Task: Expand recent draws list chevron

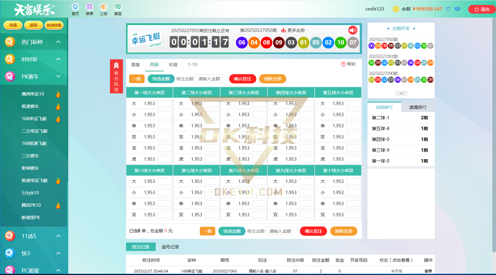Action: 401,93
